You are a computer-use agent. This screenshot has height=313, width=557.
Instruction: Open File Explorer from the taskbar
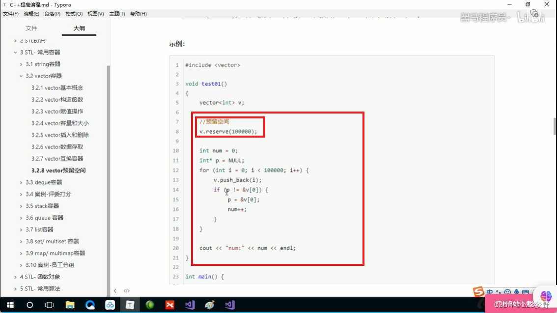pyautogui.click(x=70, y=305)
